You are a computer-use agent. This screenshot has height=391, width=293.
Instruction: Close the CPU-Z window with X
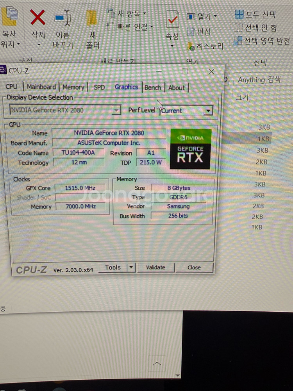211,71
